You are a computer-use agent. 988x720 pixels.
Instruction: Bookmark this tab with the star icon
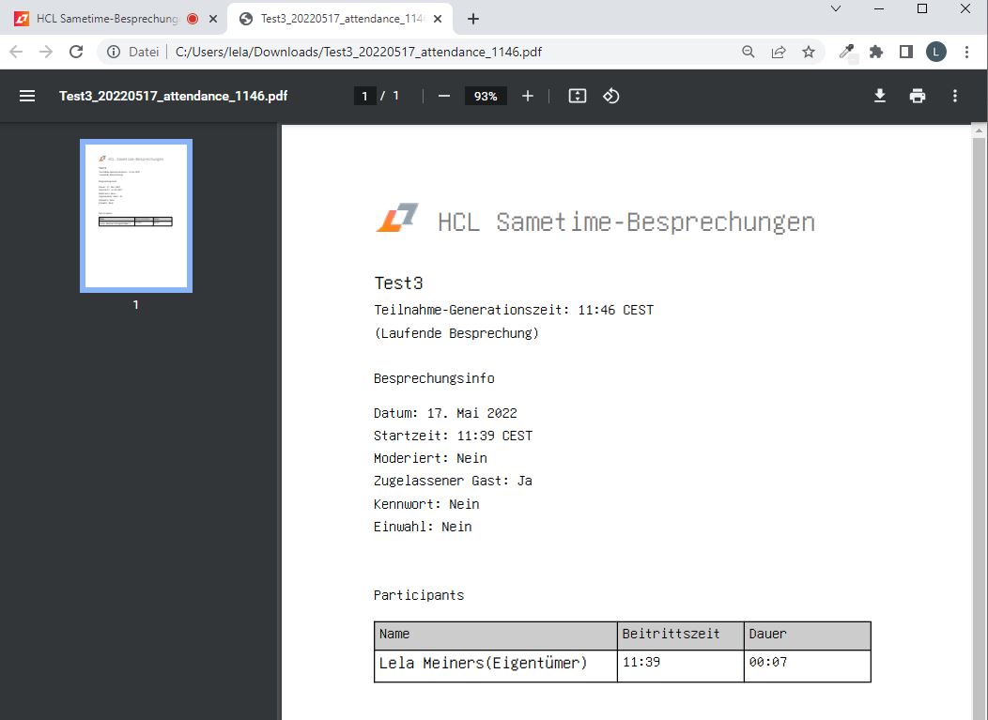[x=809, y=52]
